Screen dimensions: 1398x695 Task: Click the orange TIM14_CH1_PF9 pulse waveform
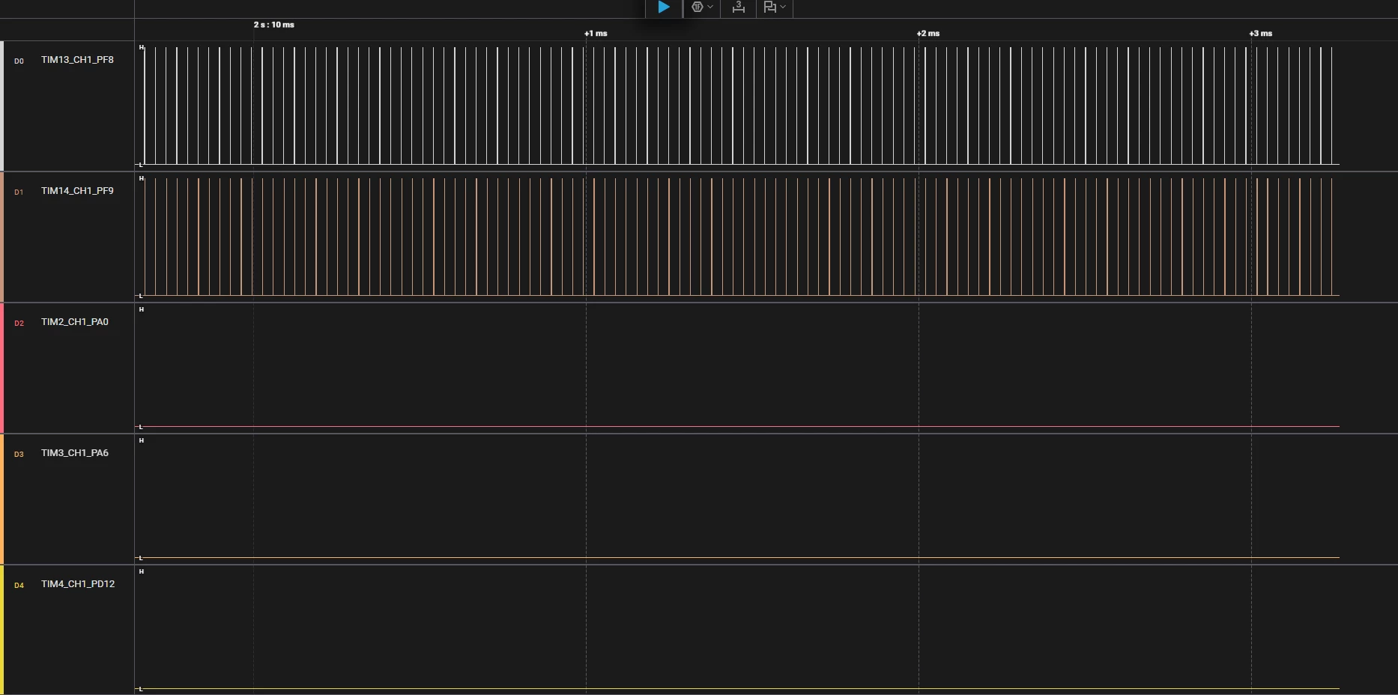[x=738, y=237]
